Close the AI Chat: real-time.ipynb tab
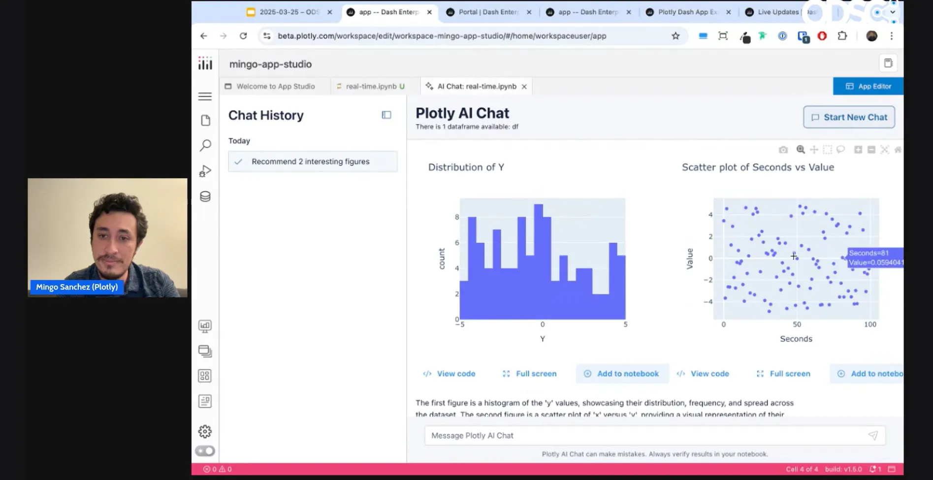 click(524, 87)
